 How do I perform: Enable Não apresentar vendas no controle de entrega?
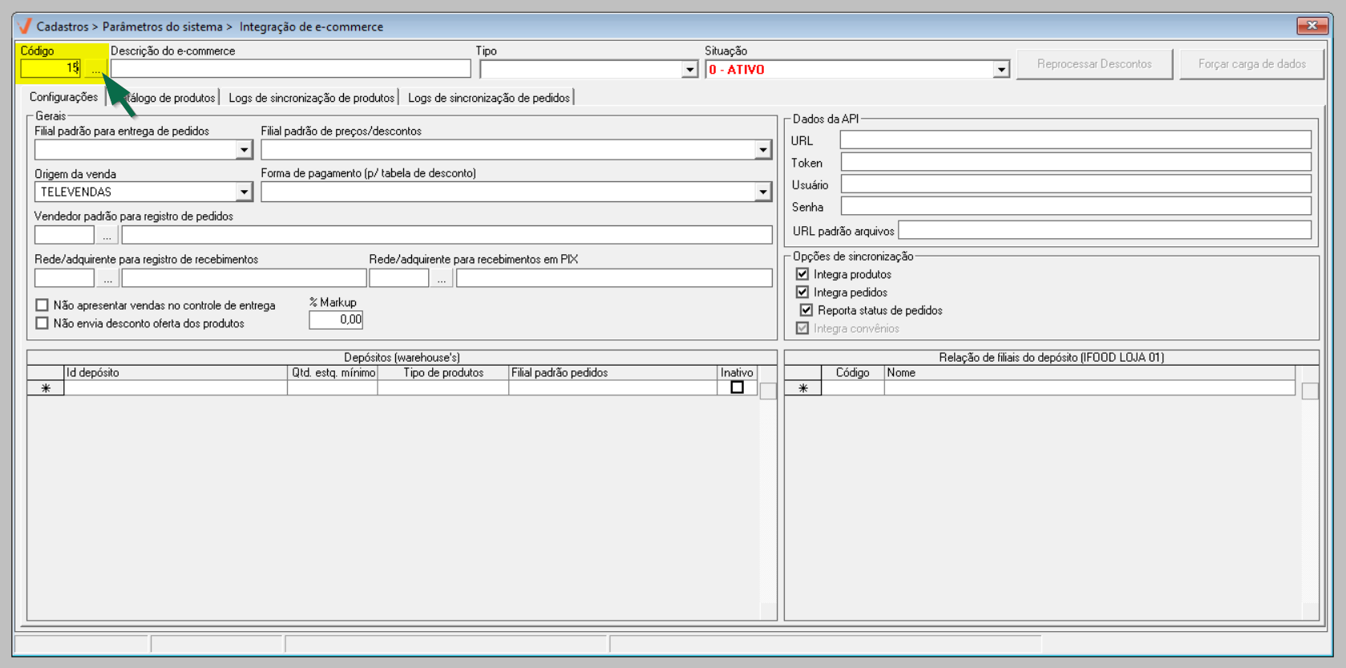(42, 306)
